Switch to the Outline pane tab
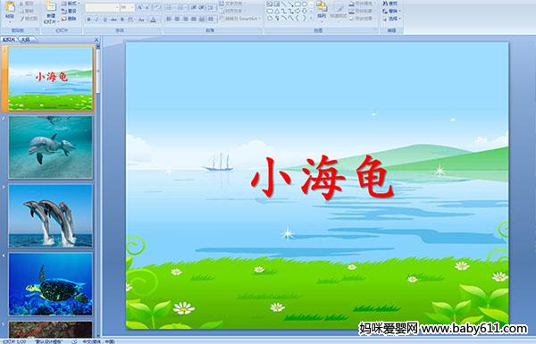 click(x=26, y=39)
